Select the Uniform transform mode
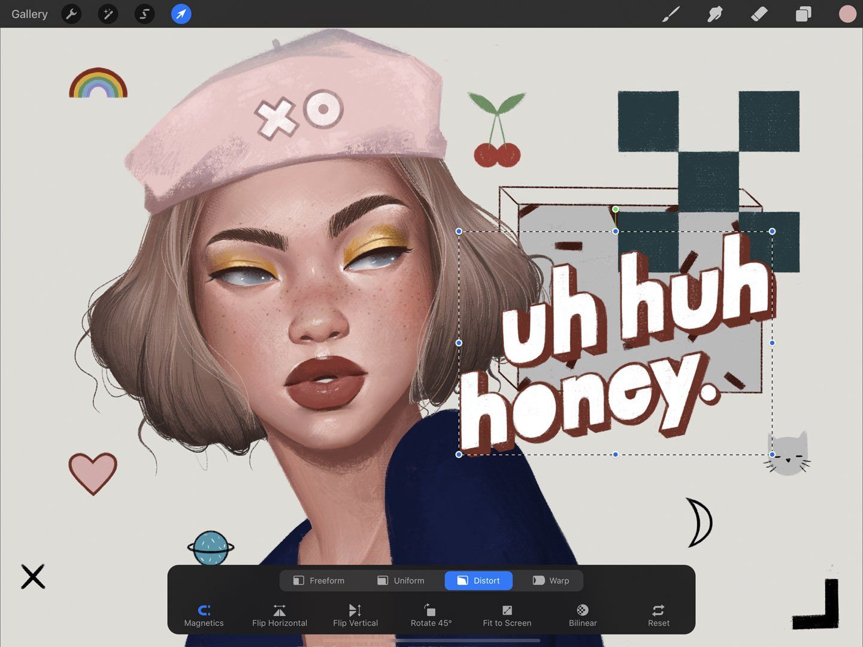863x647 pixels. click(401, 580)
